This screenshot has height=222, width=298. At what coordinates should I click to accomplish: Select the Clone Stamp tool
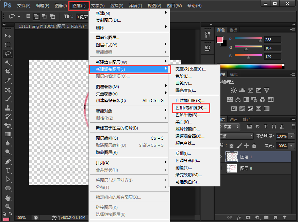[8, 108]
